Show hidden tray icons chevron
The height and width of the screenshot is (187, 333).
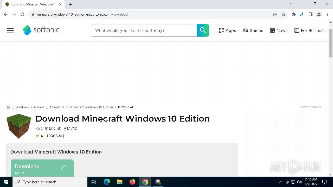click(280, 182)
